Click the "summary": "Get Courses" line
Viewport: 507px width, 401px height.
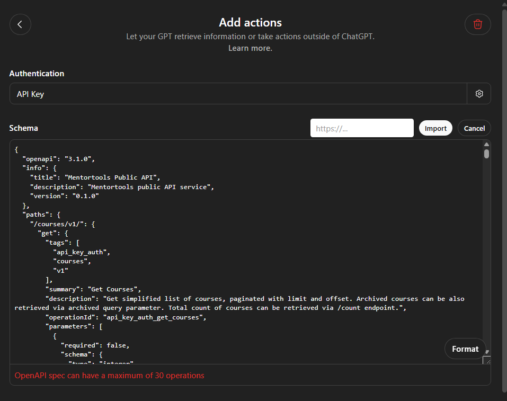coord(93,289)
